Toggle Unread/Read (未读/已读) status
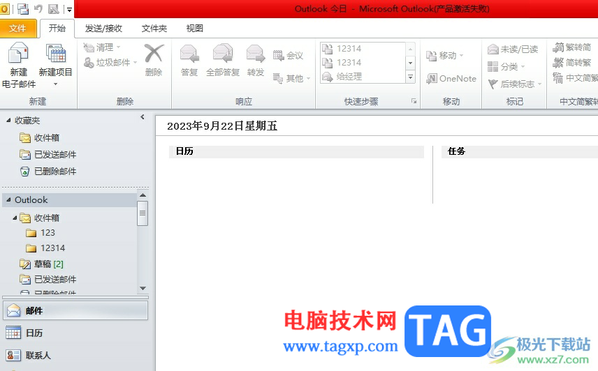 tap(513, 49)
